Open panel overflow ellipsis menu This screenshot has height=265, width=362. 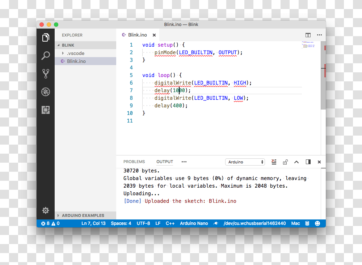(x=184, y=162)
